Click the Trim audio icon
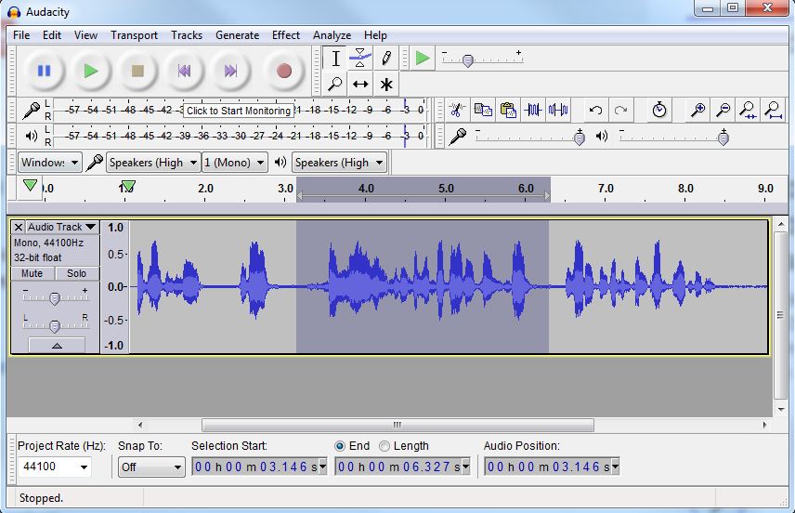This screenshot has width=795, height=513. point(533,110)
